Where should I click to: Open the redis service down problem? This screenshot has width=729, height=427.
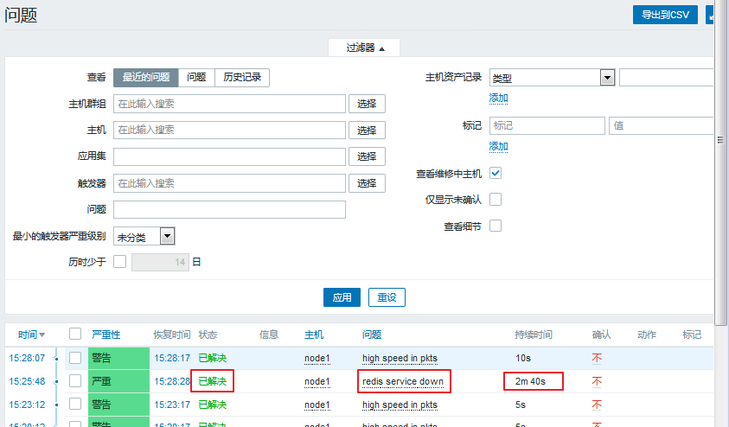(x=403, y=381)
